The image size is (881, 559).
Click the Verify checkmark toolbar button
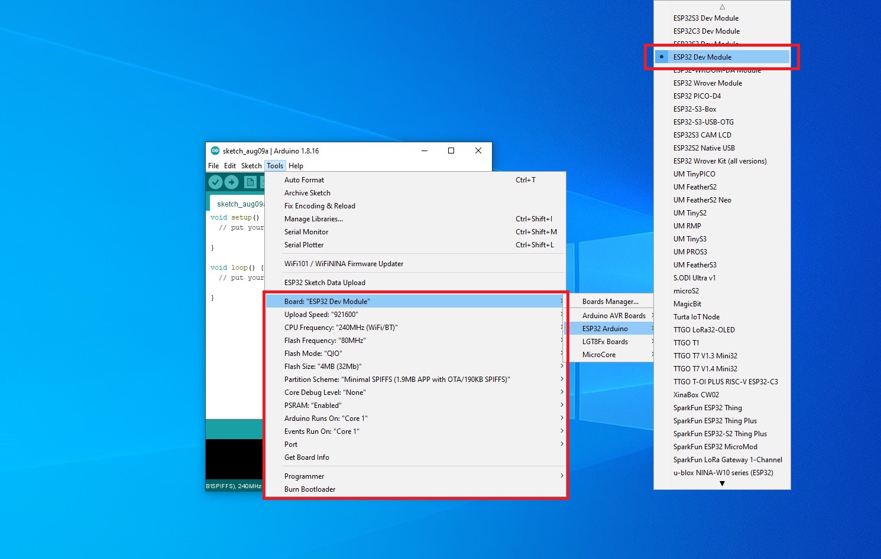[216, 182]
